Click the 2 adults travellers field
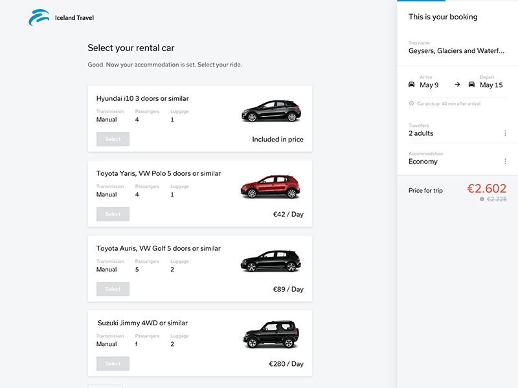The image size is (518, 388). click(421, 133)
